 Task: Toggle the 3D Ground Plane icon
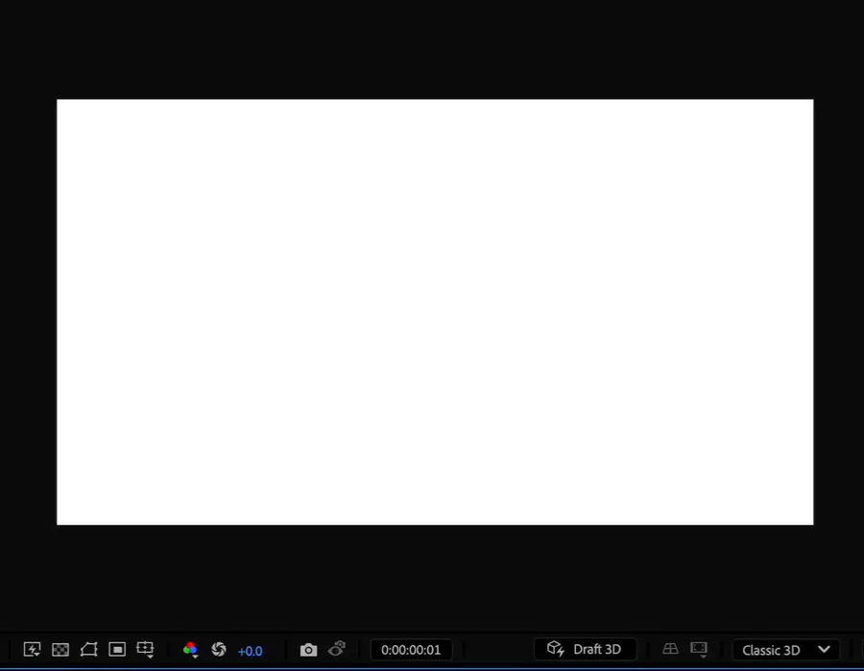[x=671, y=649]
